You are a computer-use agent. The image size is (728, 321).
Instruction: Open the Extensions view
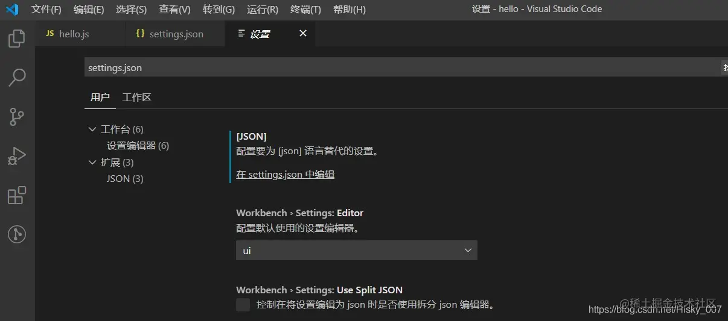(x=17, y=195)
